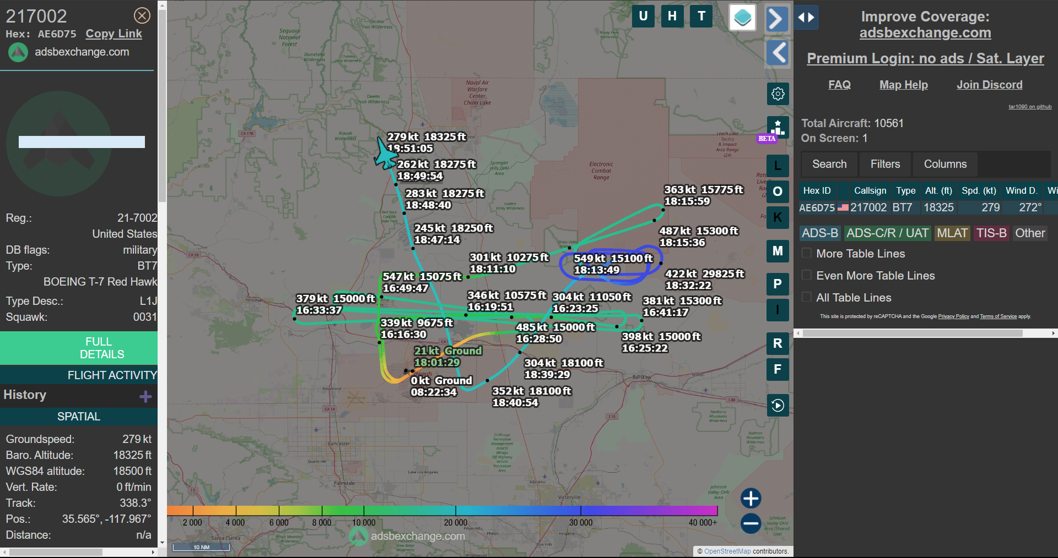Zoom out the map with minus button

pyautogui.click(x=751, y=523)
